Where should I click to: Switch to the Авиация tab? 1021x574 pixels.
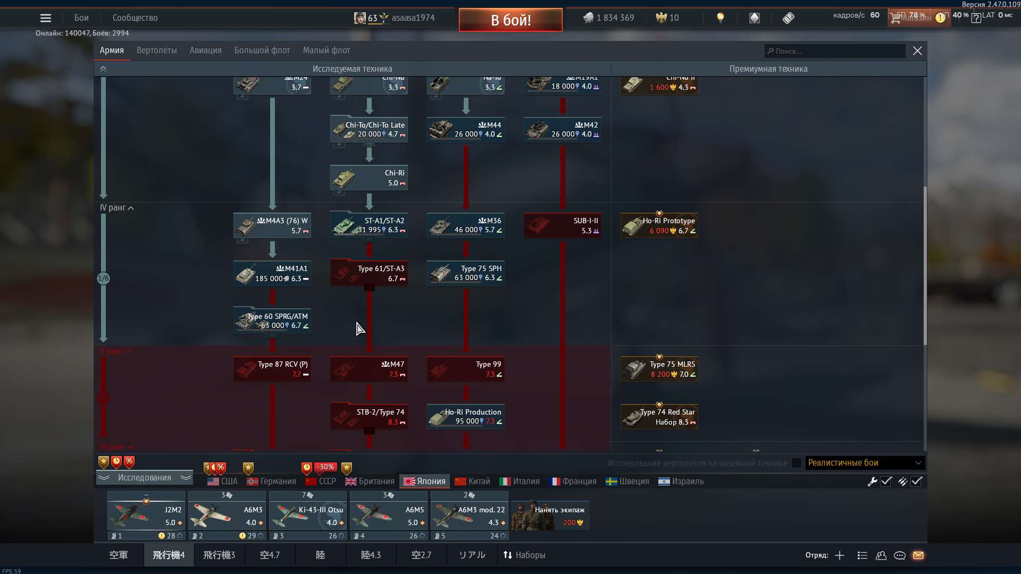[206, 50]
